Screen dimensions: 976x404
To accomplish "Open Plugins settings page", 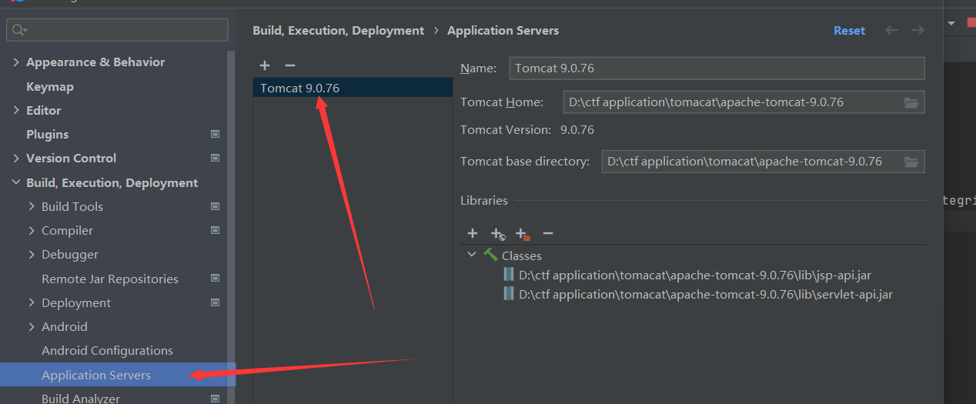I will pyautogui.click(x=47, y=135).
